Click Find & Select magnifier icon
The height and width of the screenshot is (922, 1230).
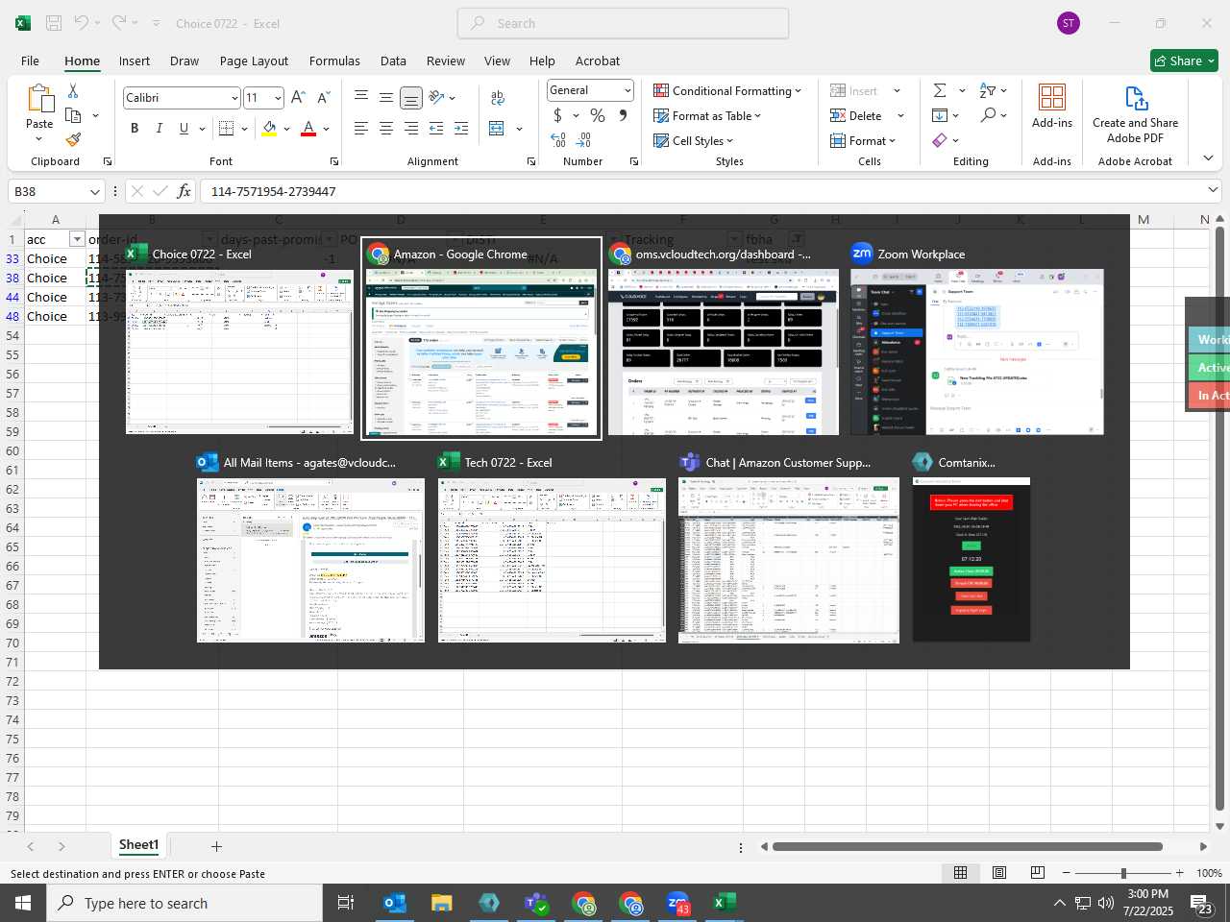988,115
